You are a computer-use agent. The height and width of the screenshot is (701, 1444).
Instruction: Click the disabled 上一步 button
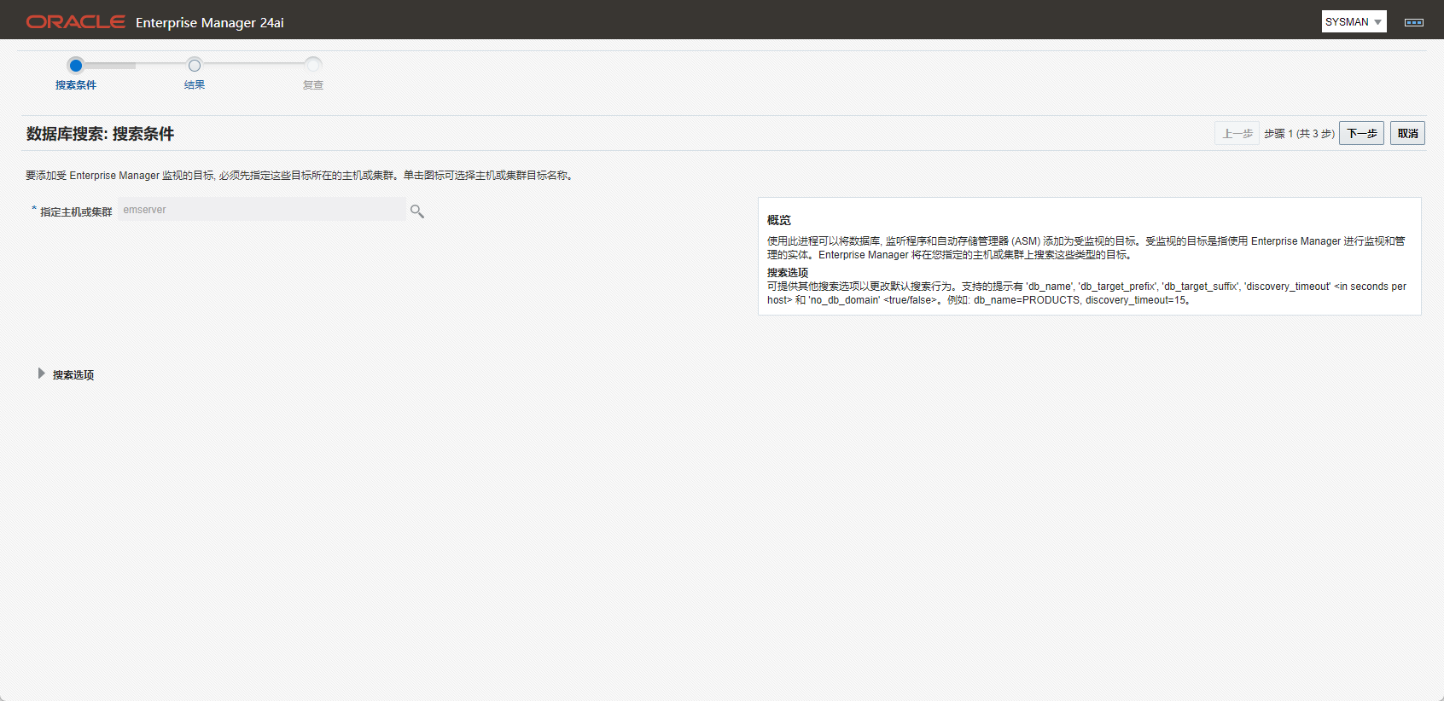coord(1237,133)
